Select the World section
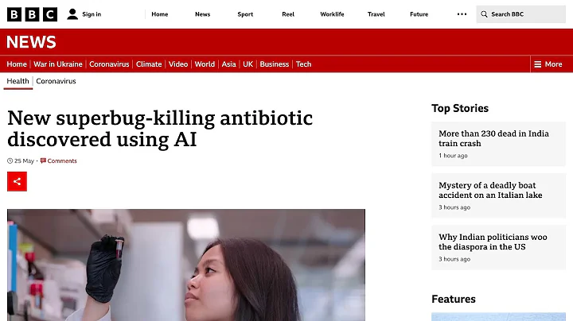The image size is (573, 321). click(x=205, y=64)
